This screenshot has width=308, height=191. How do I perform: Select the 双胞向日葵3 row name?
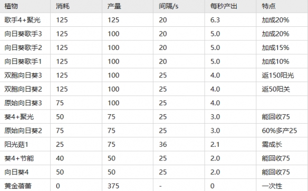click(23, 75)
